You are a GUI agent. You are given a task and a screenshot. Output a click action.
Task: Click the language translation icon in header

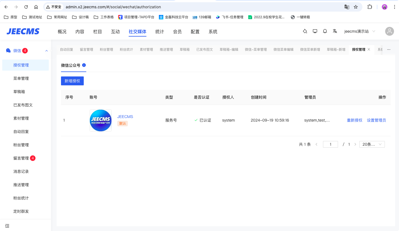tap(335, 31)
